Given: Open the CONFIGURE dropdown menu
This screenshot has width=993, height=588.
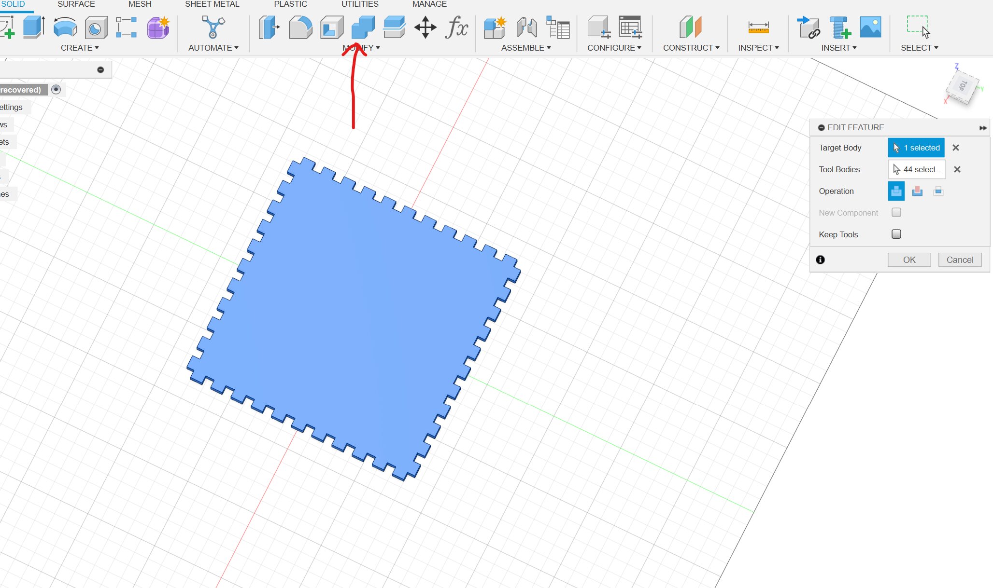Looking at the screenshot, I should [x=614, y=48].
